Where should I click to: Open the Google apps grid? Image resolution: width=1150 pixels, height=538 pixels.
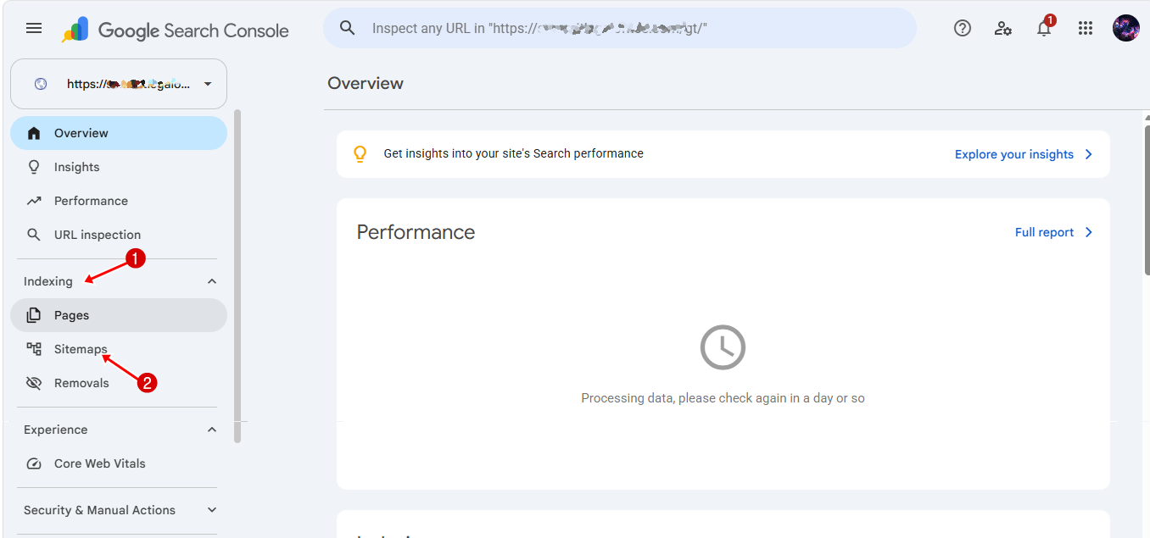tap(1085, 28)
